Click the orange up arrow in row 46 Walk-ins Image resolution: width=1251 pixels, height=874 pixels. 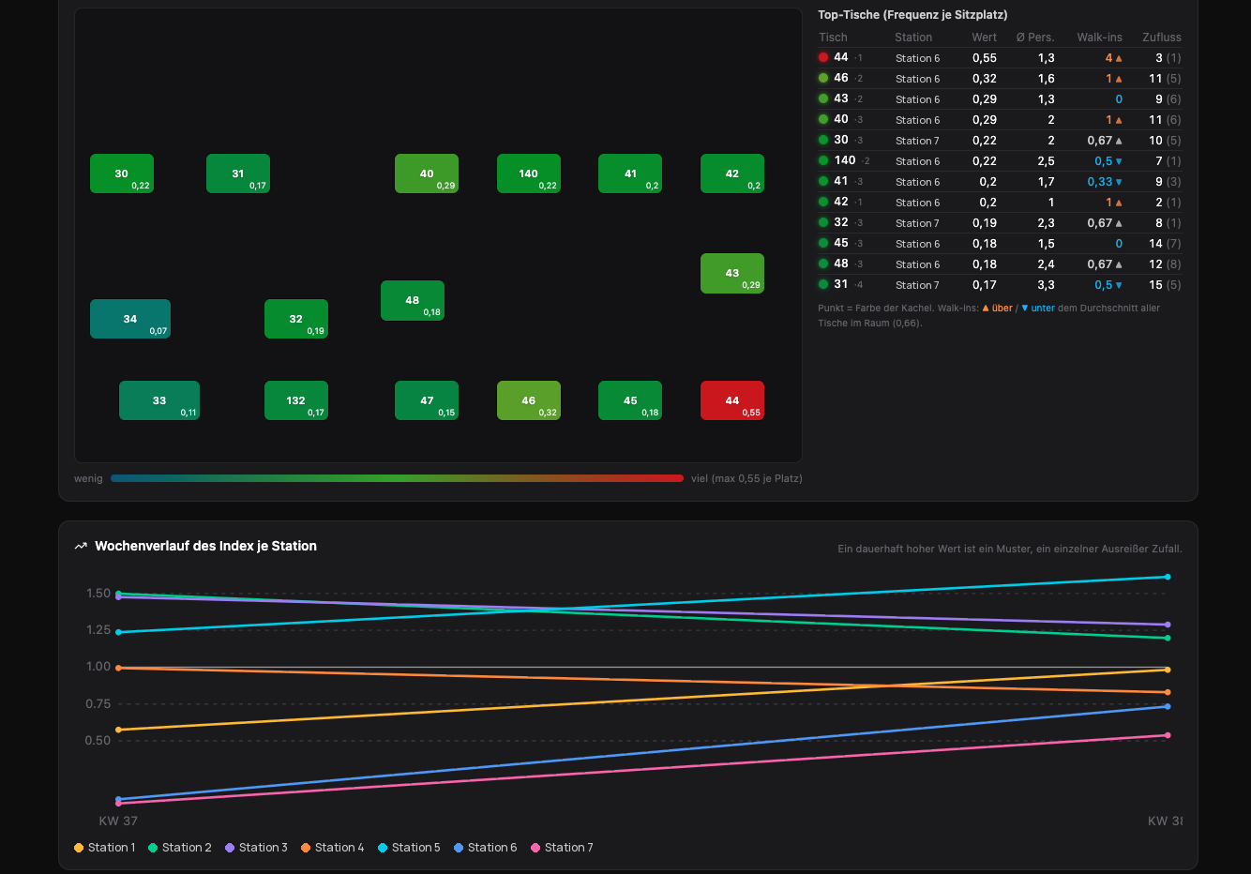point(1119,79)
